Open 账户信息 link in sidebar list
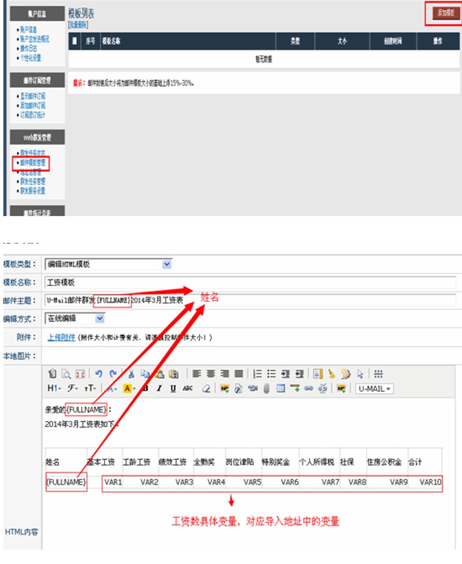The image size is (462, 564). (28, 29)
